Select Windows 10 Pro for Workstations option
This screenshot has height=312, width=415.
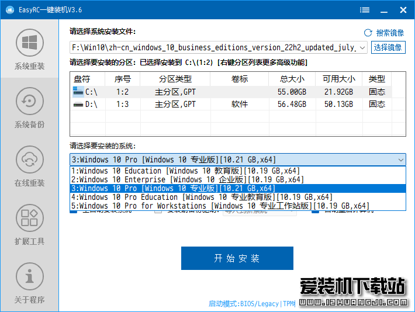tap(238, 206)
